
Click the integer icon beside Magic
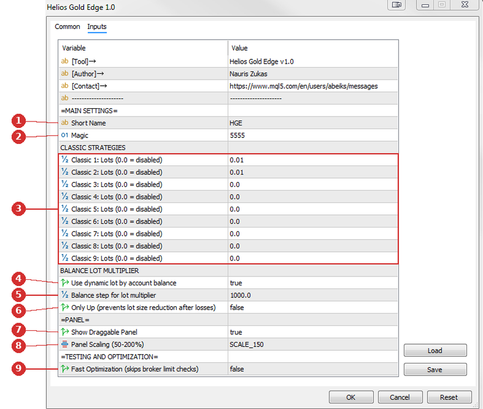pyautogui.click(x=65, y=135)
